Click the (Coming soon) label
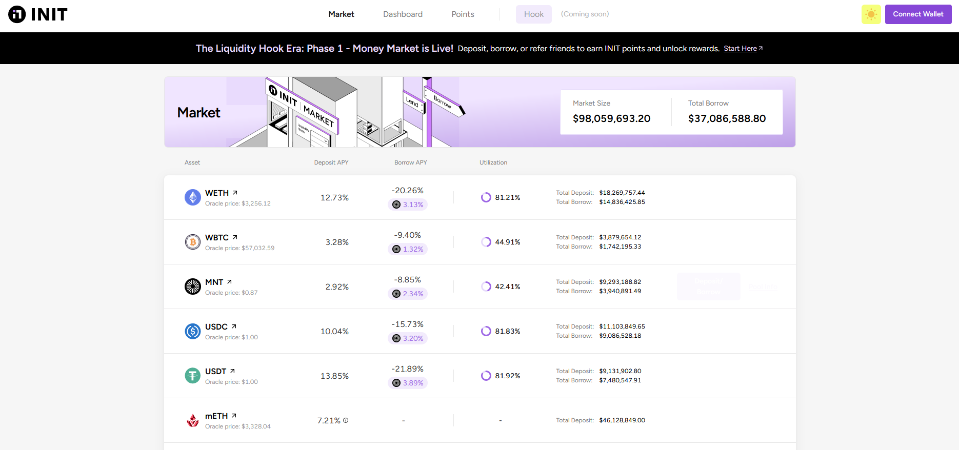The height and width of the screenshot is (450, 959). [x=585, y=14]
